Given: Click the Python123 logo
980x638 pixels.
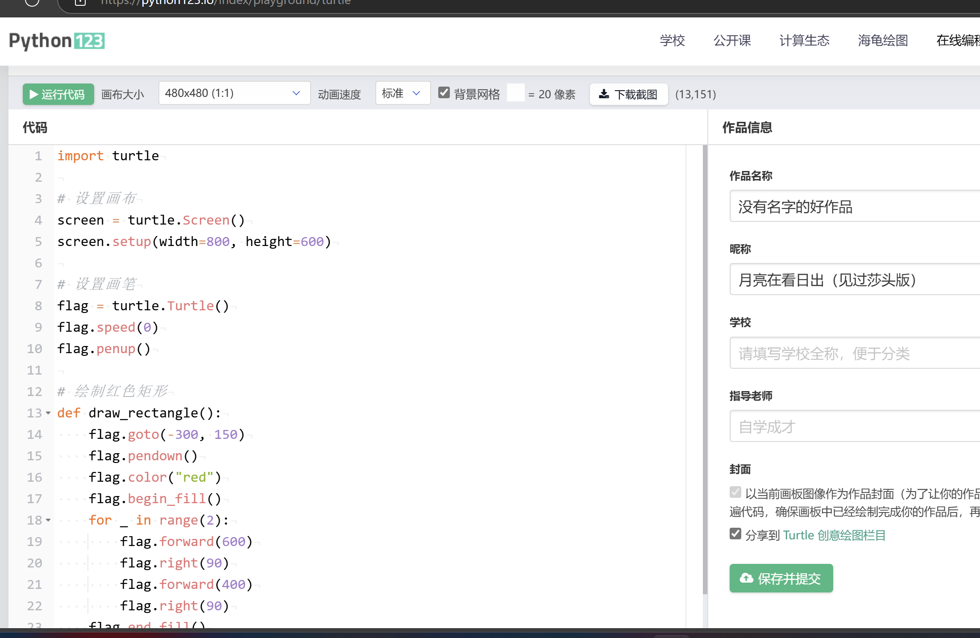Looking at the screenshot, I should tap(57, 41).
